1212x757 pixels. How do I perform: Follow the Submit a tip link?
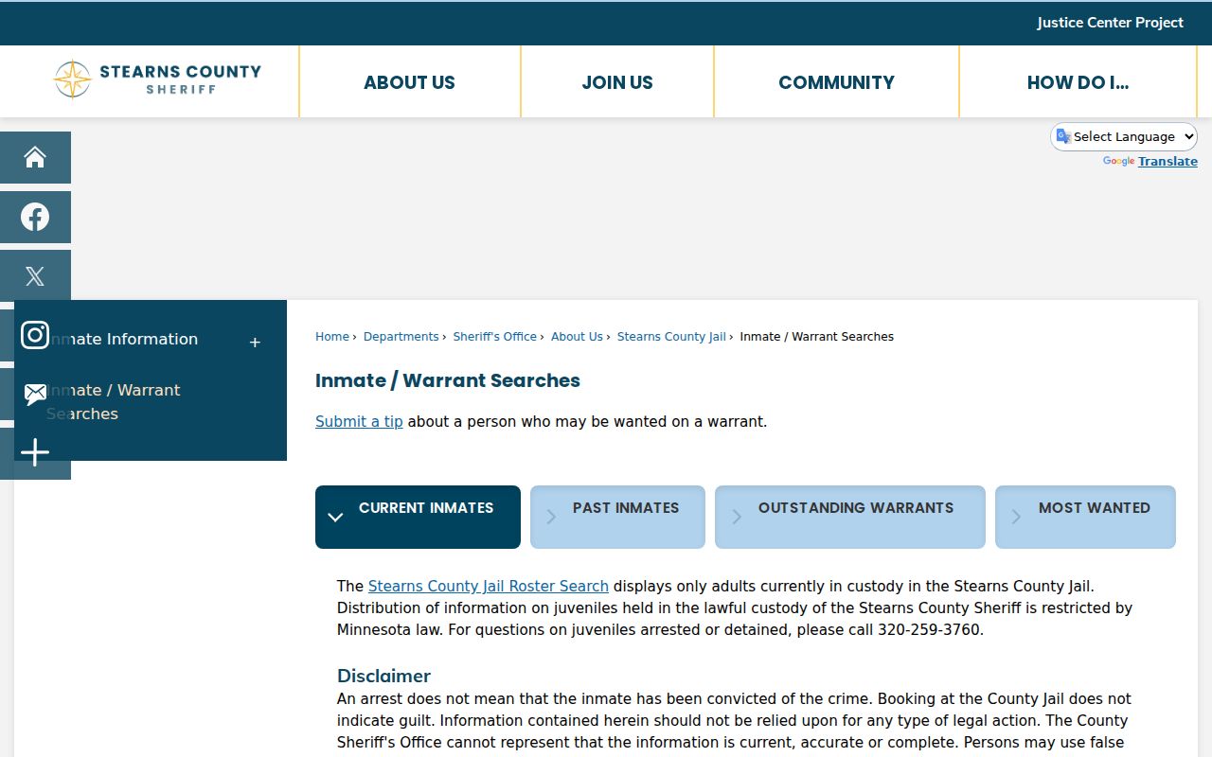coord(359,421)
